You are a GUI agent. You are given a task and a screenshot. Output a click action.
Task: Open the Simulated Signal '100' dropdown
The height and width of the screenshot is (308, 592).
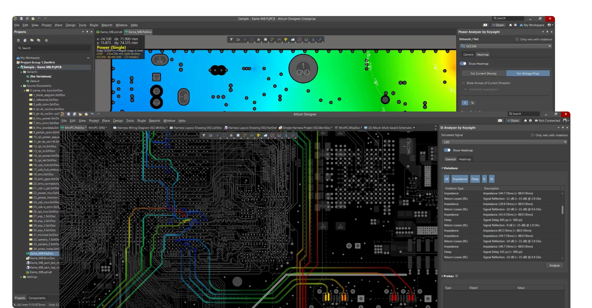pos(504,142)
